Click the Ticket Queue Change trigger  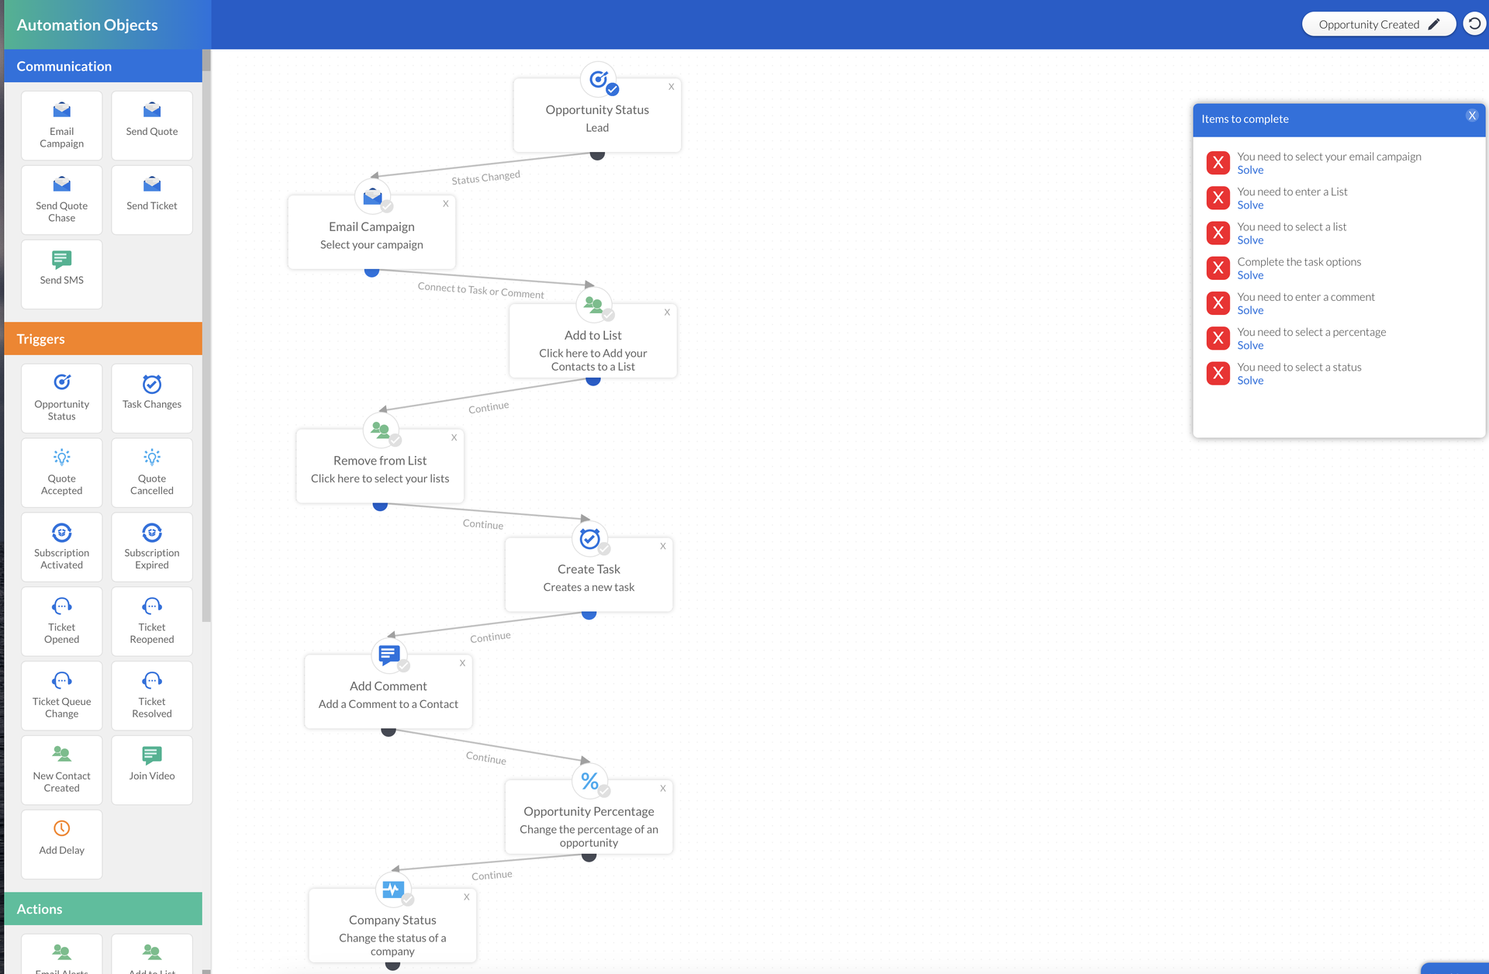(x=62, y=696)
